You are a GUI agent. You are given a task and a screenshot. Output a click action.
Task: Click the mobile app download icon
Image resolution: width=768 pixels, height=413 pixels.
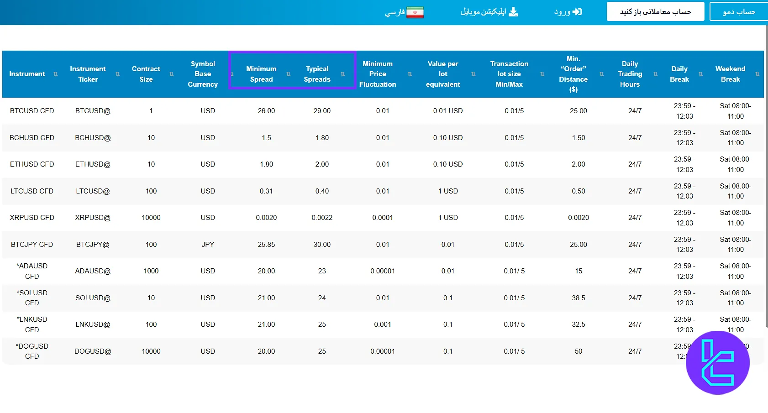click(x=514, y=12)
